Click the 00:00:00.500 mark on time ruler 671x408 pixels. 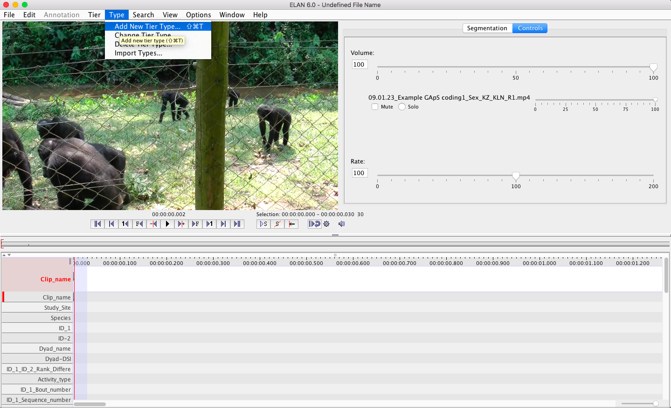[x=306, y=263]
